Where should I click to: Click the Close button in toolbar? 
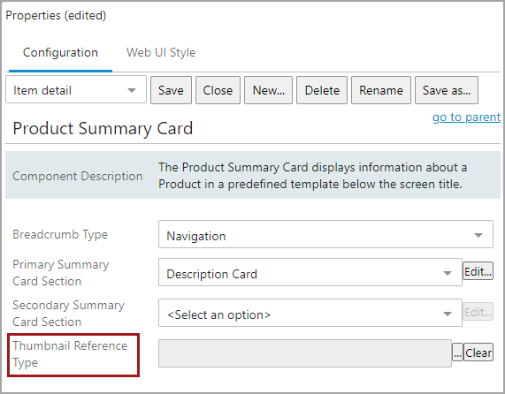(x=218, y=90)
